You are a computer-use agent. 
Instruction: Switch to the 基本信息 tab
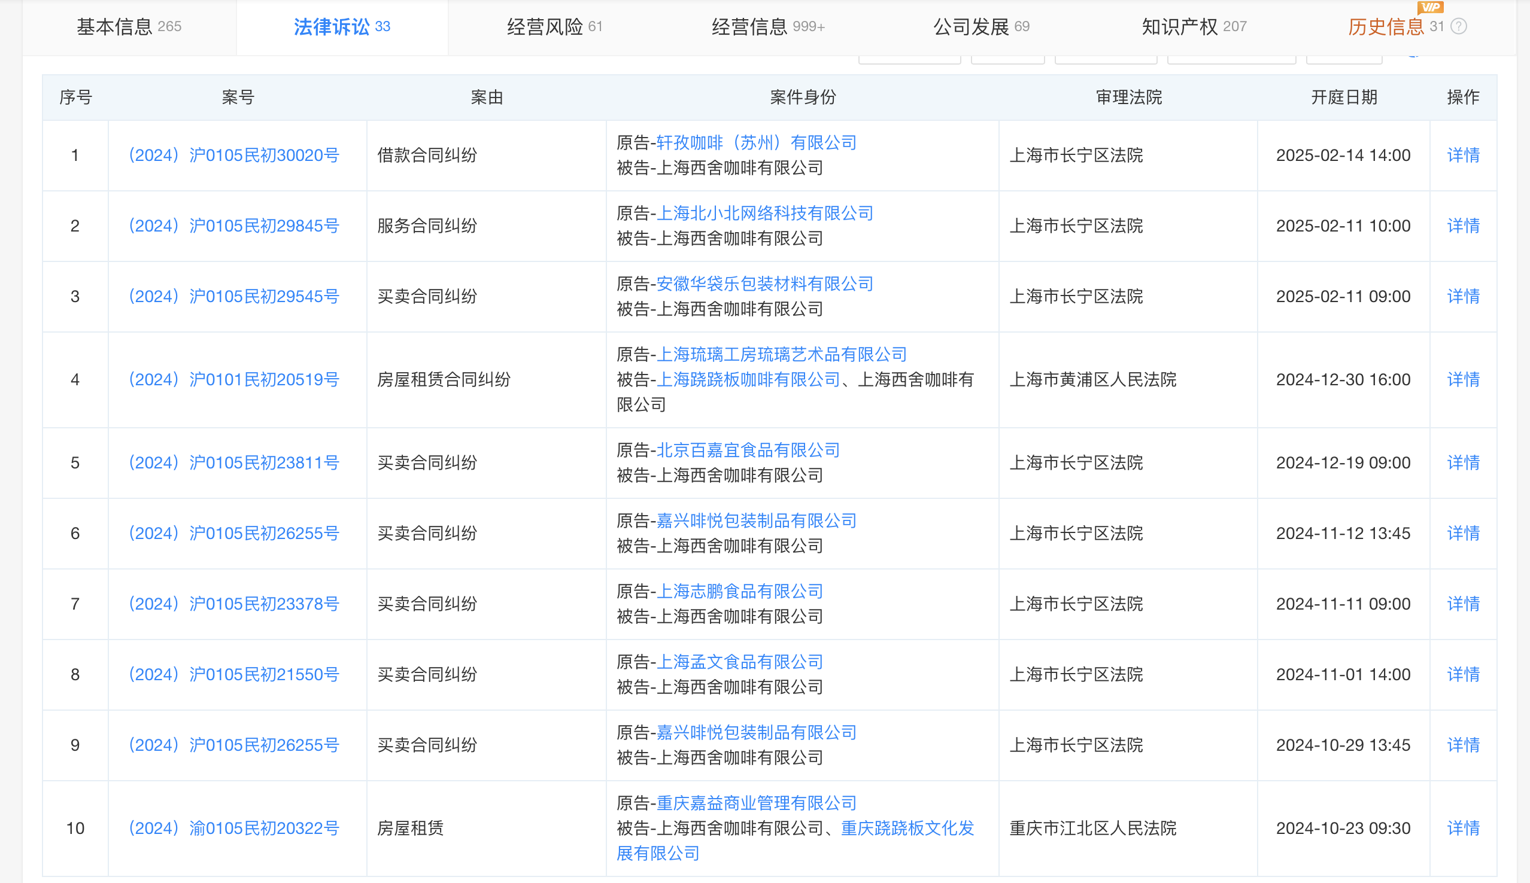click(x=129, y=26)
